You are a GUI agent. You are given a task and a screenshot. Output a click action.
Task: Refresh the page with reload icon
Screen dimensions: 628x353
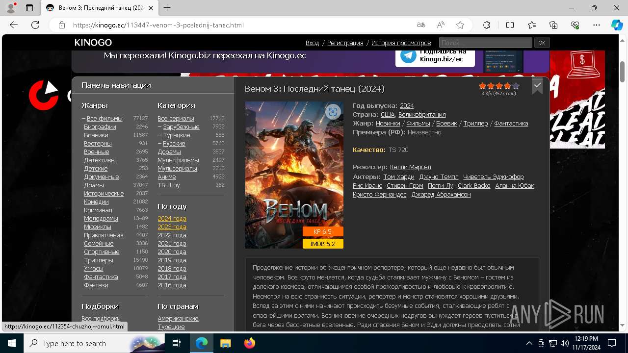pyautogui.click(x=35, y=25)
